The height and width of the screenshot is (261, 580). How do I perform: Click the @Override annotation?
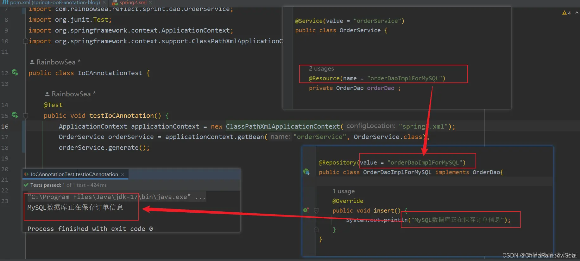tap(348, 201)
